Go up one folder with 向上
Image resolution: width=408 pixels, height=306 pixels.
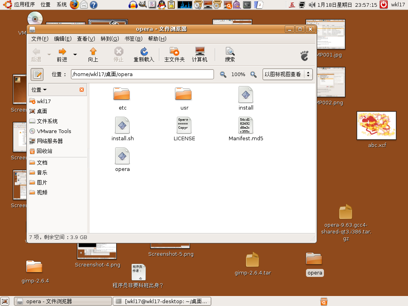pyautogui.click(x=93, y=55)
